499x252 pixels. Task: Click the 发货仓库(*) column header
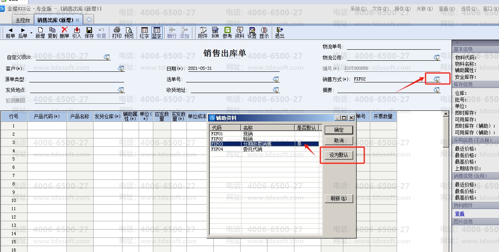(107, 116)
